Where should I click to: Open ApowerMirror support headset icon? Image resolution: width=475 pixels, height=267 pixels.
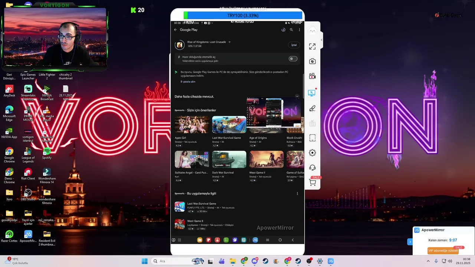click(312, 168)
